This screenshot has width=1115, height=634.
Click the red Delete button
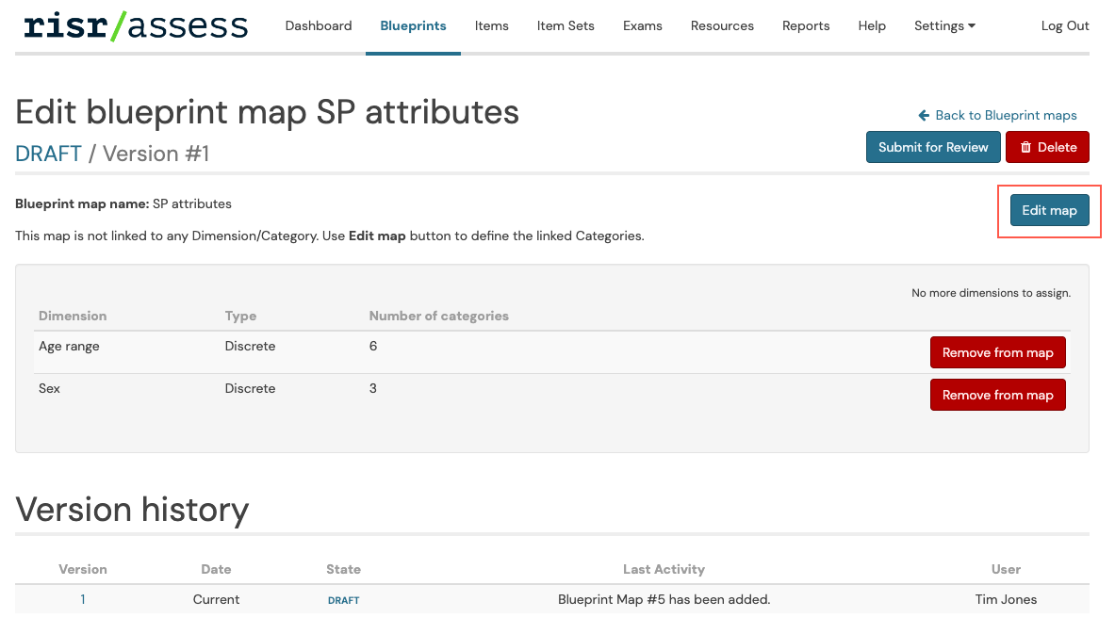(1047, 147)
